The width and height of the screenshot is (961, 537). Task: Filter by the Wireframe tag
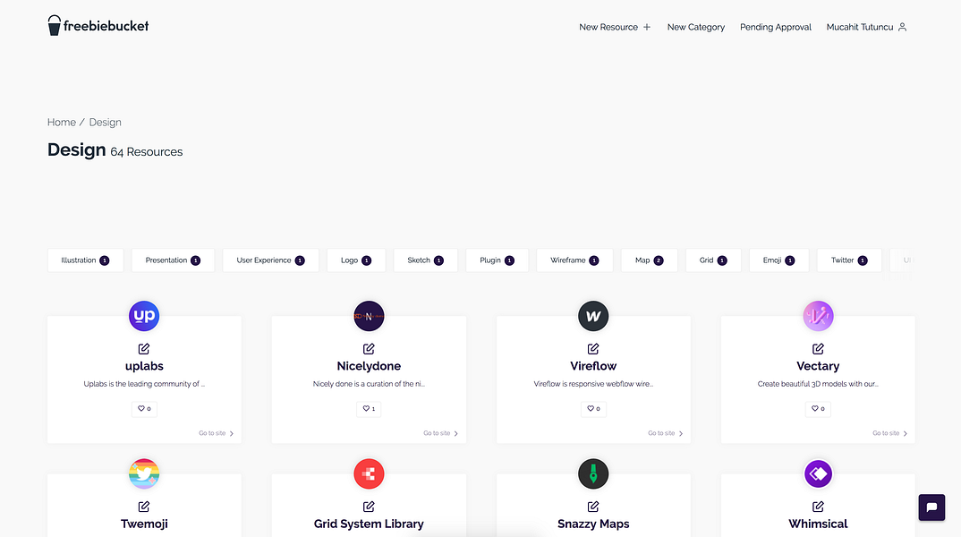(x=574, y=260)
